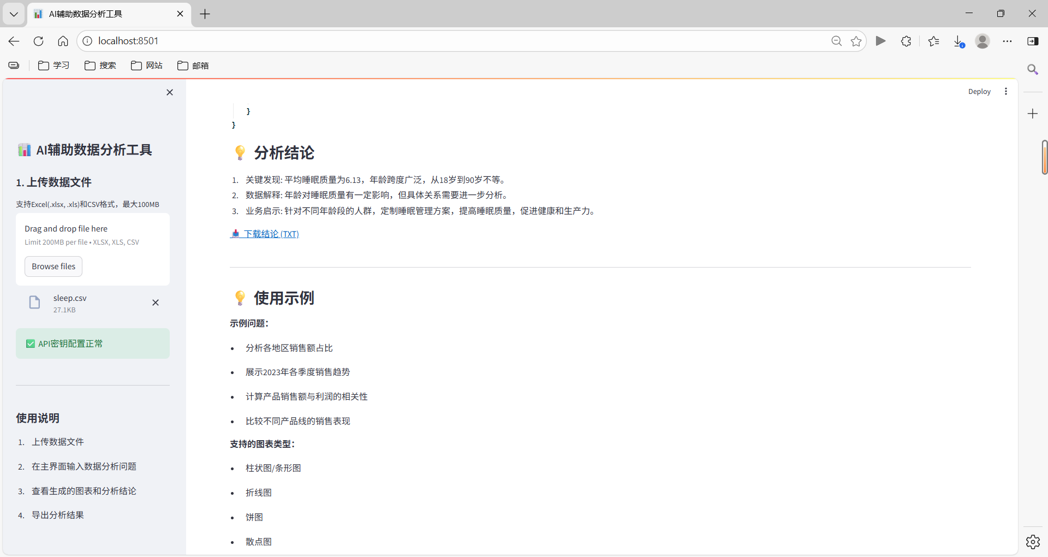
Task: Click the 业务启示 conclusion line
Action: pos(421,211)
